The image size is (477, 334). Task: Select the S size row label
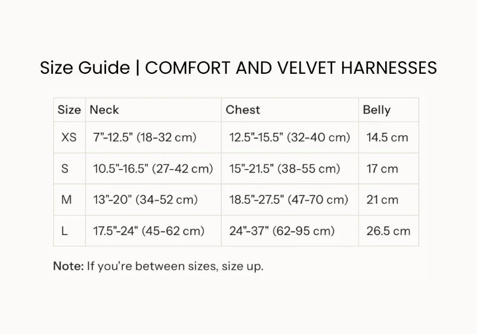click(x=65, y=168)
